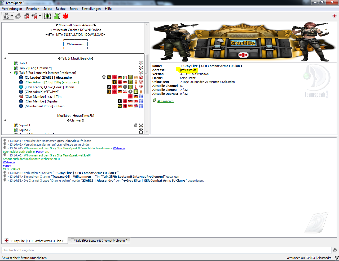Click muted speaker icon of -xas- I Tim
The height and width of the screenshot is (261, 339).
coord(21,97)
